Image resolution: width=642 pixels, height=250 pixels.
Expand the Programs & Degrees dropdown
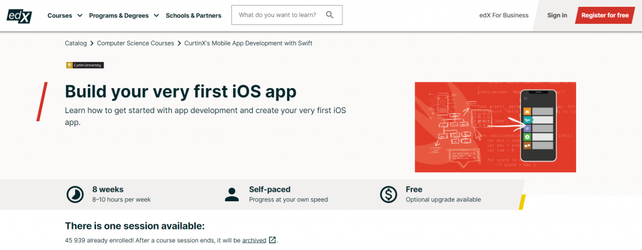pos(124,16)
